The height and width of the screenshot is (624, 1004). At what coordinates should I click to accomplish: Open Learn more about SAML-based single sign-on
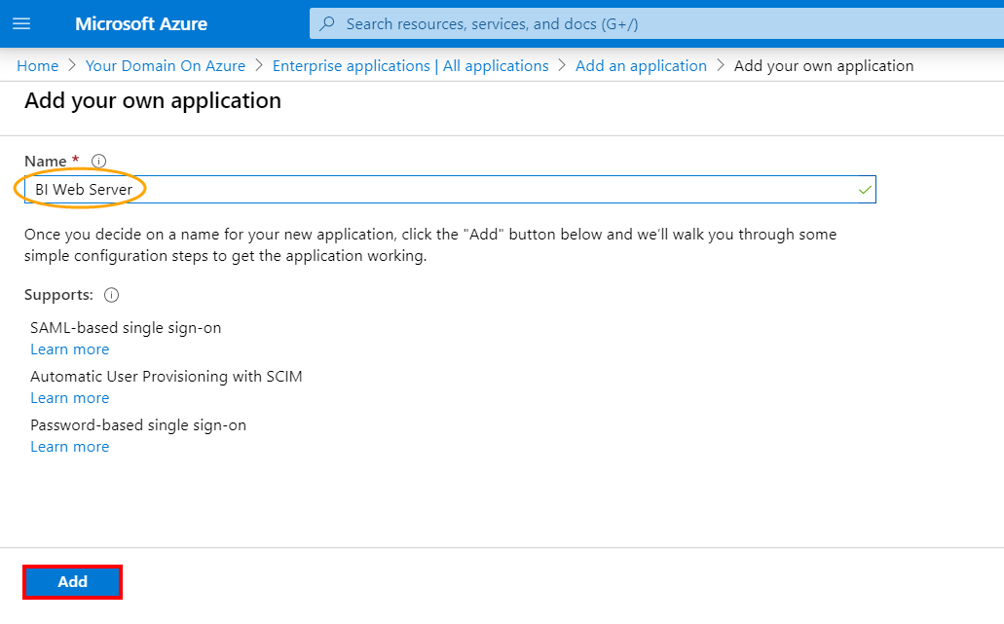69,349
